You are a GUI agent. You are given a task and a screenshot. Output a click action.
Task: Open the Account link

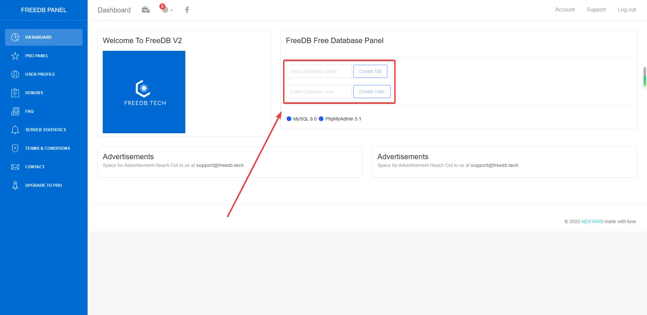tap(565, 10)
